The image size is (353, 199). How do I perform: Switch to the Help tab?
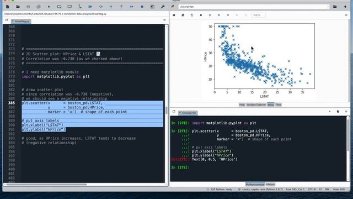click(x=242, y=104)
